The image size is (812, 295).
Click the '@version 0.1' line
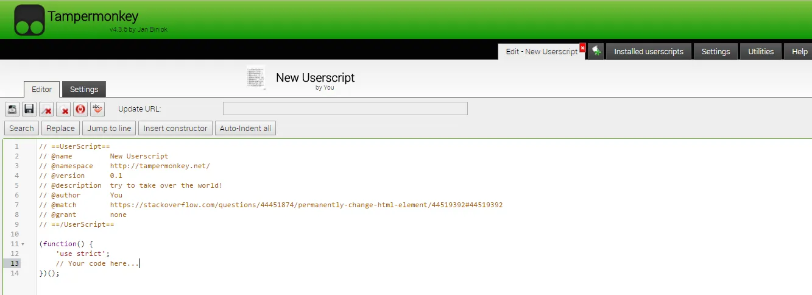click(x=80, y=176)
